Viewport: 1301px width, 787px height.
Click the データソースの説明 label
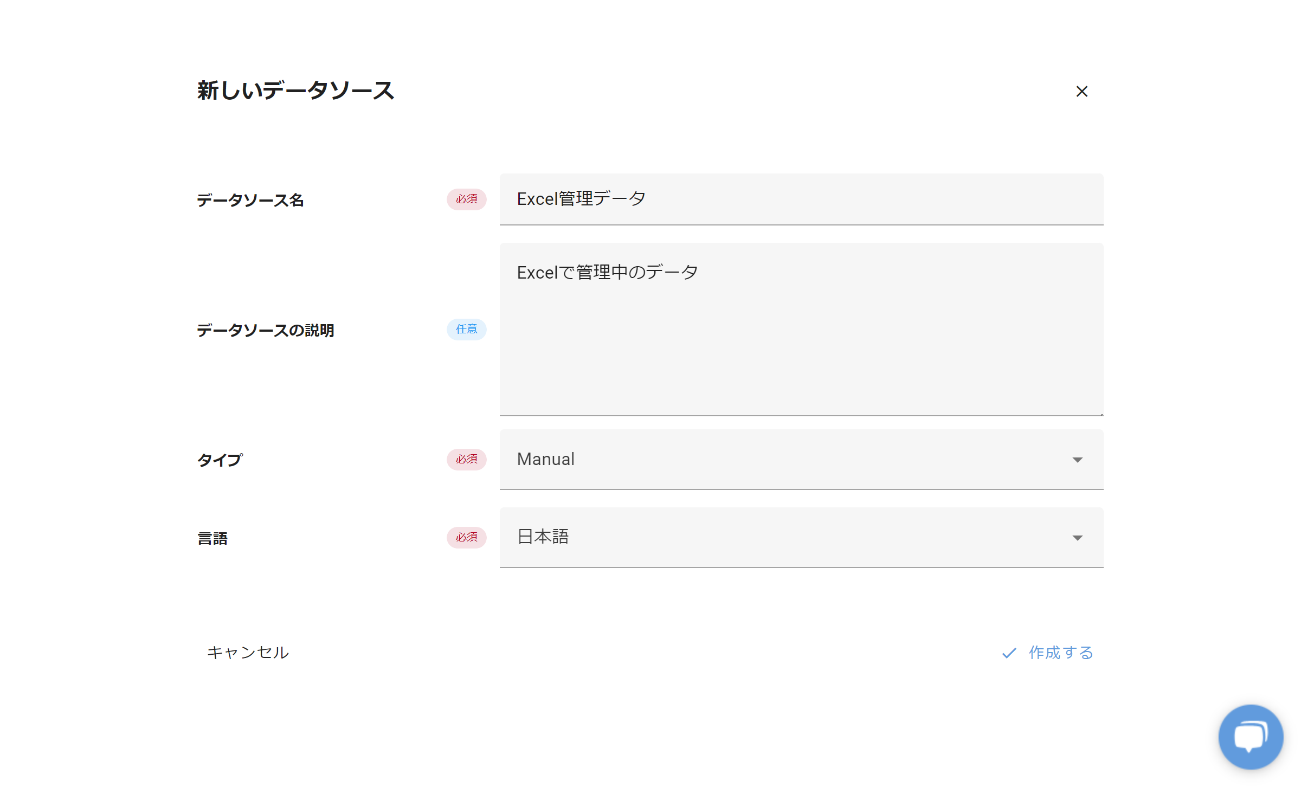[x=265, y=331]
